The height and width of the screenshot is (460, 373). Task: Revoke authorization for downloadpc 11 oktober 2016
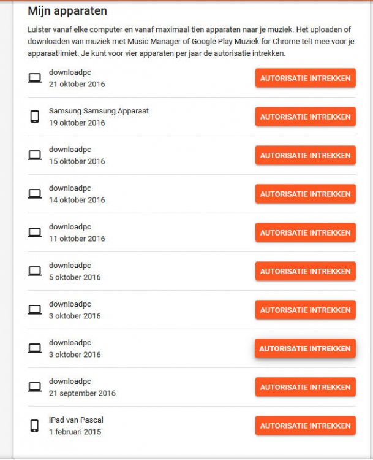[305, 232]
